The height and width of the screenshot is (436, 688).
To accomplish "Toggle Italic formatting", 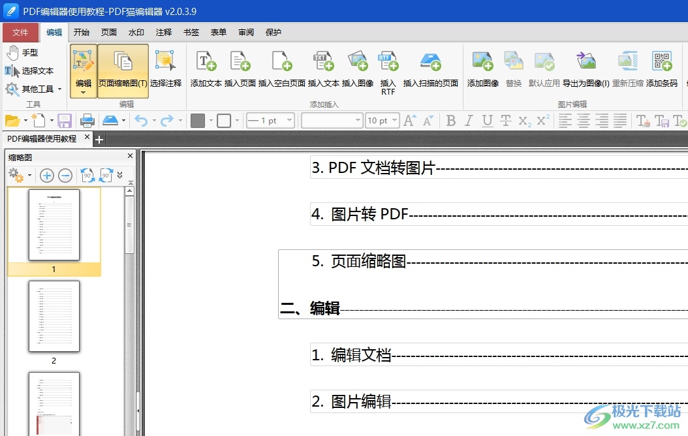I will [x=469, y=121].
